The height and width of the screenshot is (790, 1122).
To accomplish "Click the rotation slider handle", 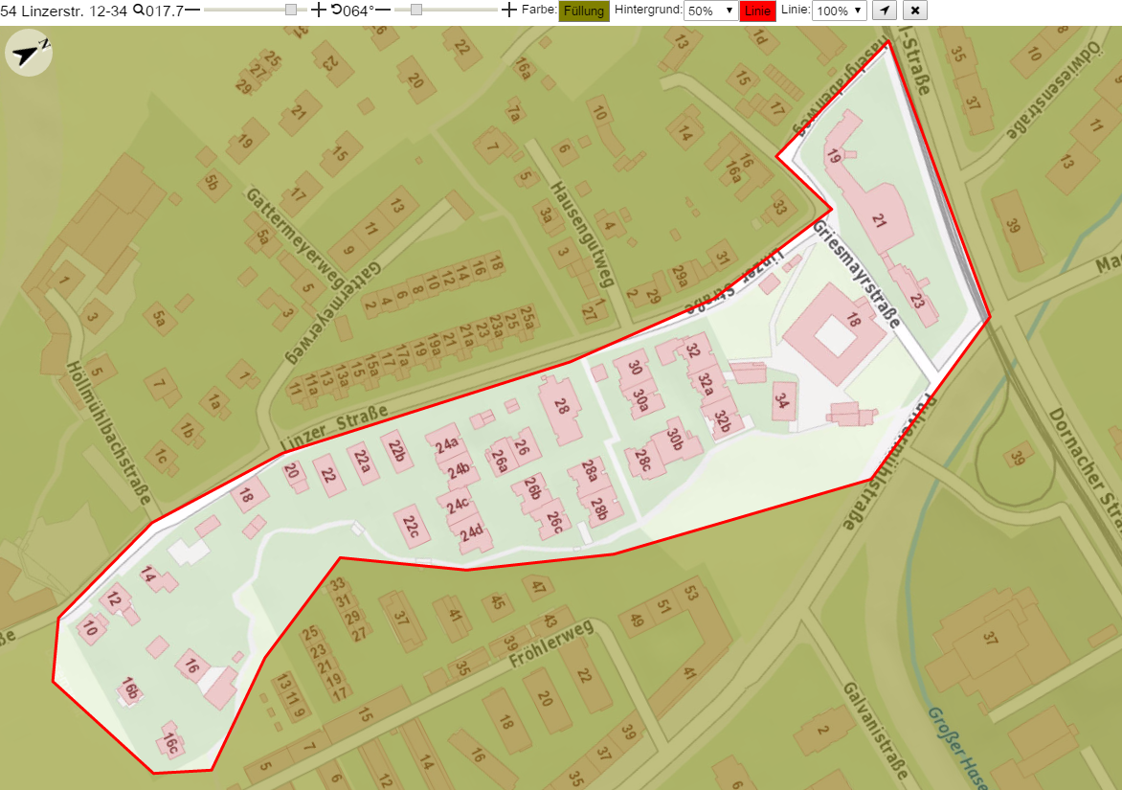I will point(416,10).
